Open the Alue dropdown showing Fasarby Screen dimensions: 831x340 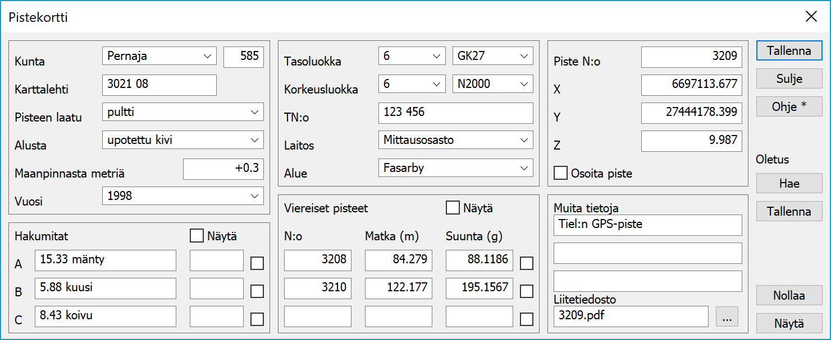tap(455, 168)
